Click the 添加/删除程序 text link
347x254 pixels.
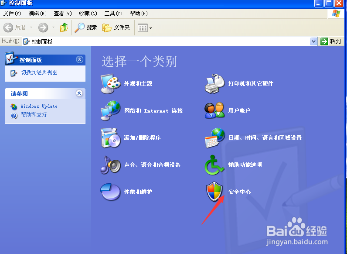tap(142, 137)
